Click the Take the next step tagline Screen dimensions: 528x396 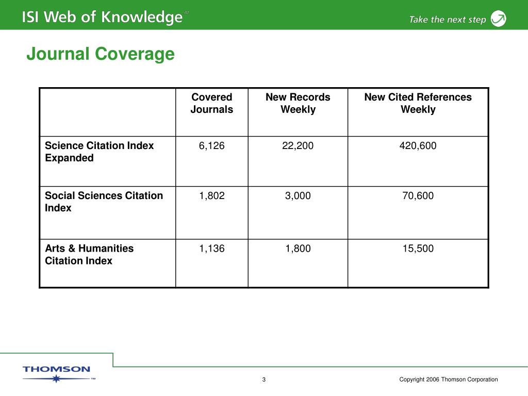[x=448, y=20]
